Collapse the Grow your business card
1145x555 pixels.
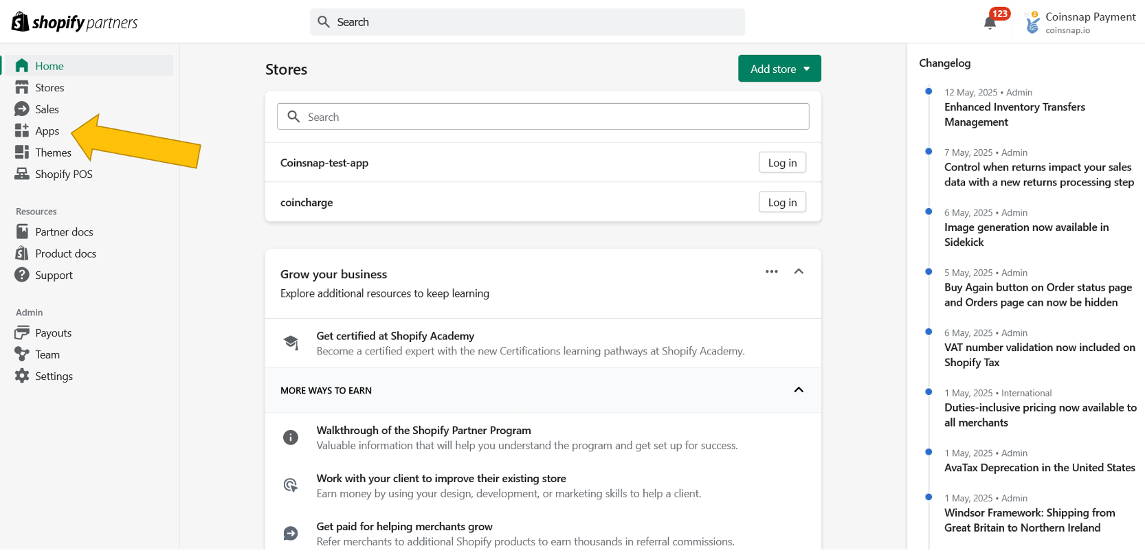pyautogui.click(x=799, y=271)
